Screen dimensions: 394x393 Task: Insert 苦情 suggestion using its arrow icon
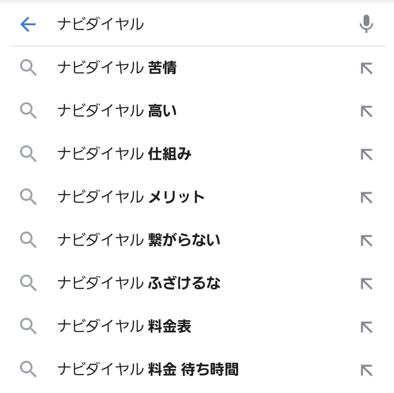click(x=366, y=68)
